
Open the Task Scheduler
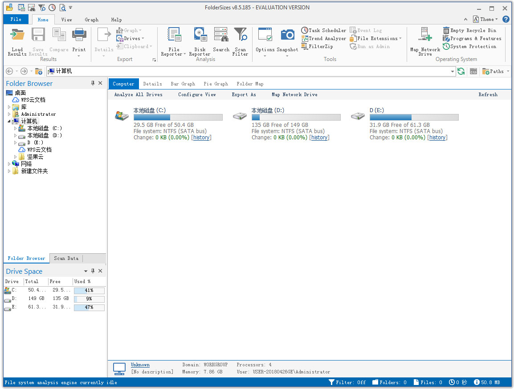323,30
